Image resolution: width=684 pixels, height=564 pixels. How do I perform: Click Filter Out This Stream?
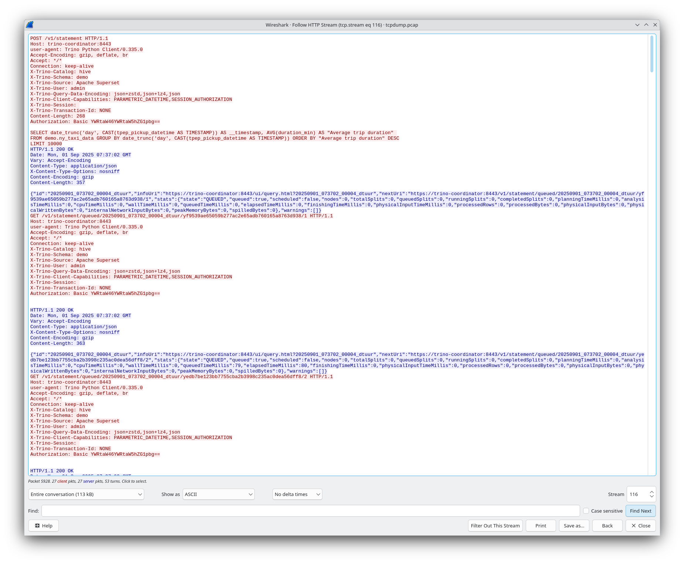(495, 526)
